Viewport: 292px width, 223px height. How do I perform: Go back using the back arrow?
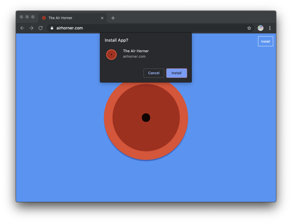22,28
